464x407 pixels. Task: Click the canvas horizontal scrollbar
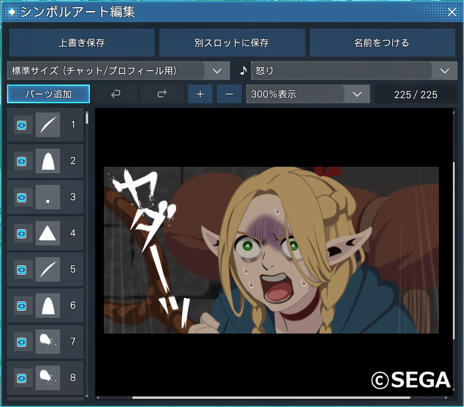[x=271, y=398]
